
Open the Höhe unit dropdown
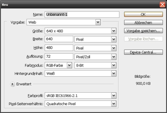95,48
